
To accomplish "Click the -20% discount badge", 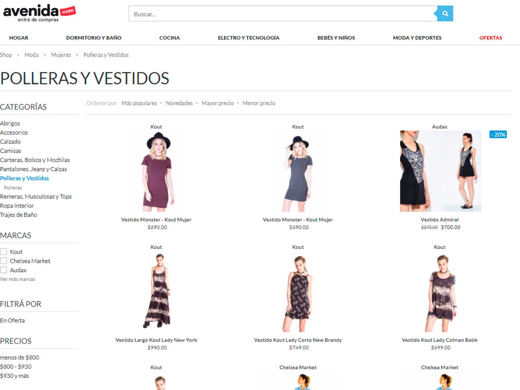I will (498, 134).
